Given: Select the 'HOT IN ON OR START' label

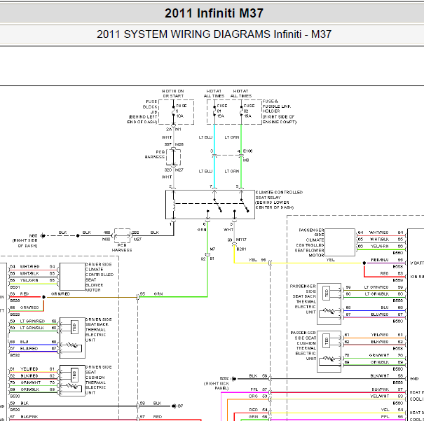Looking at the screenshot, I should click(173, 93).
